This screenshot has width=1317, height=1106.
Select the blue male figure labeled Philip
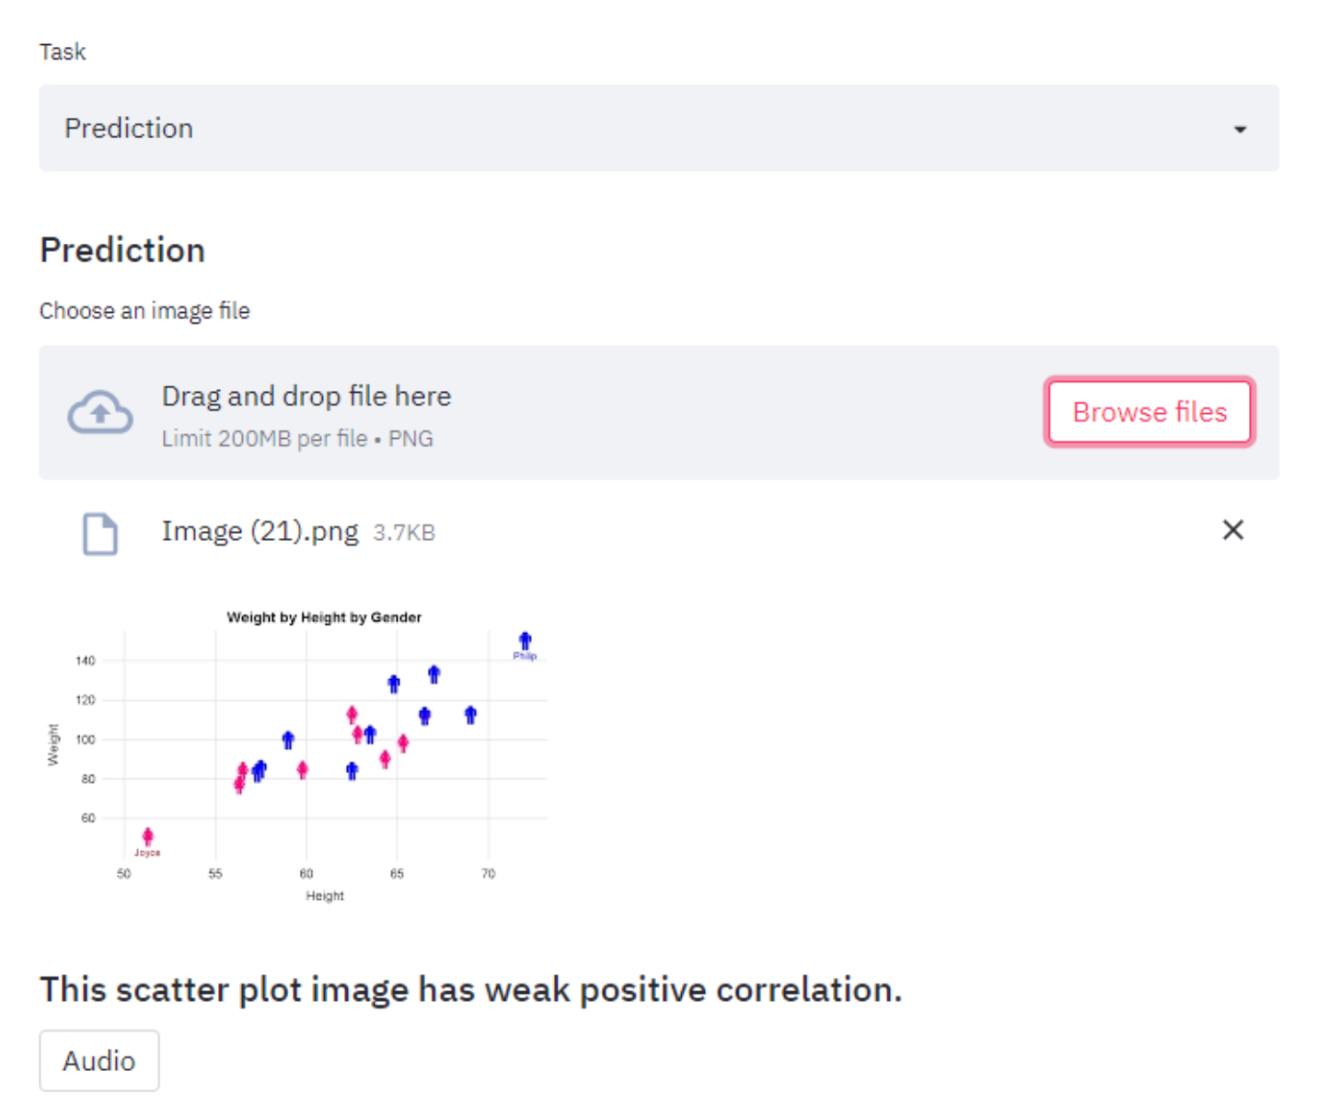coord(525,639)
